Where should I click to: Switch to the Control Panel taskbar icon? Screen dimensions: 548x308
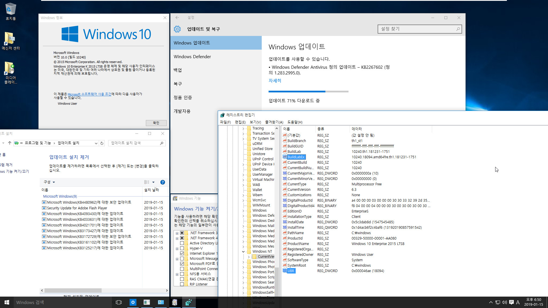161,302
